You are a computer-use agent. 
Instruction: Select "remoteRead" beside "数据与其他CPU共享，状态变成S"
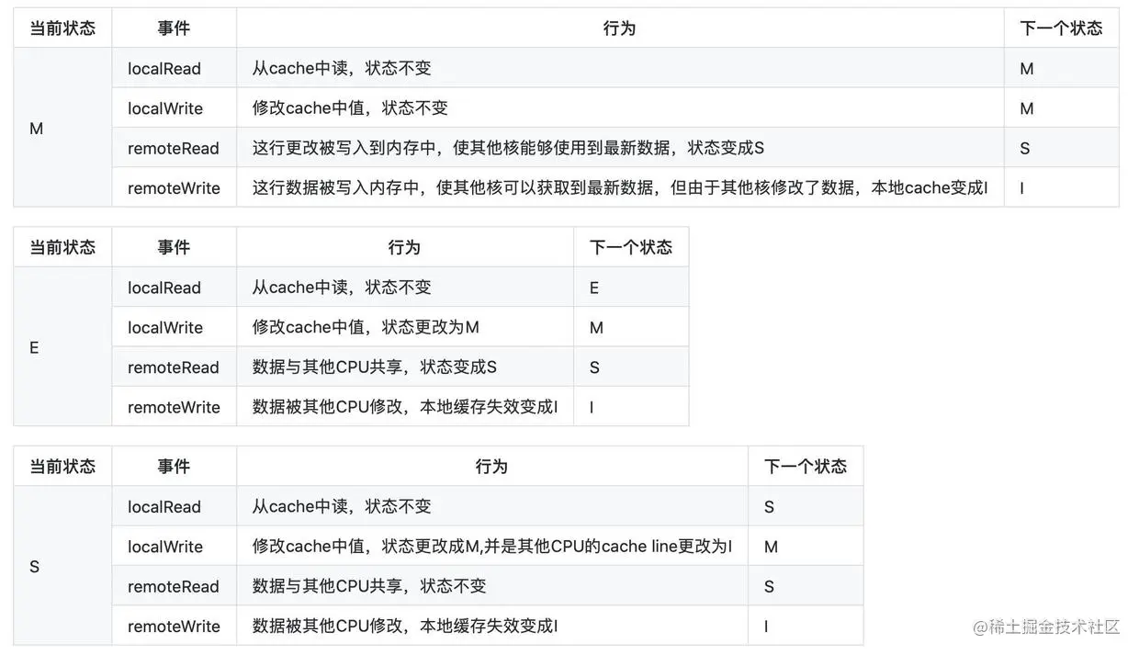click(174, 367)
